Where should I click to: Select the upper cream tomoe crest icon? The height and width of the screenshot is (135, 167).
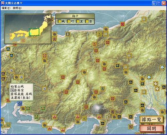(156, 84)
